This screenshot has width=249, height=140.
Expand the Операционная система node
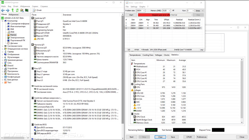click(2, 49)
